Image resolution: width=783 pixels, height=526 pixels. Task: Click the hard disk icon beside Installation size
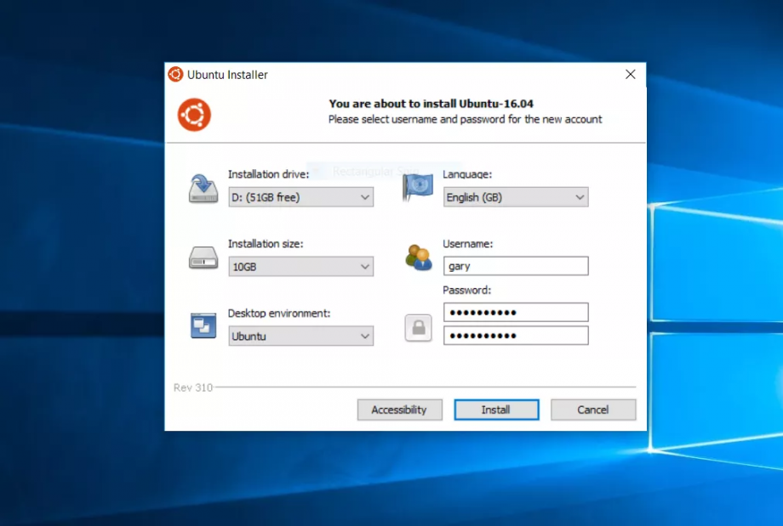(x=202, y=259)
